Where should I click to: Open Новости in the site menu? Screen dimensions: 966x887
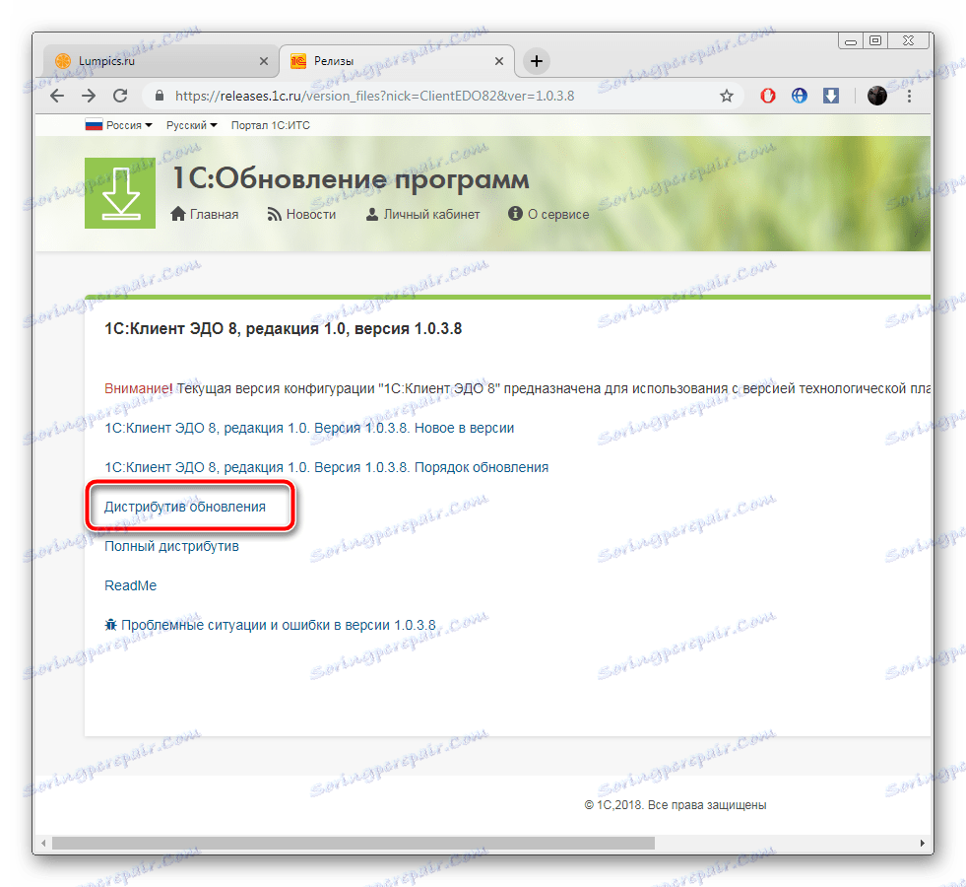(302, 214)
